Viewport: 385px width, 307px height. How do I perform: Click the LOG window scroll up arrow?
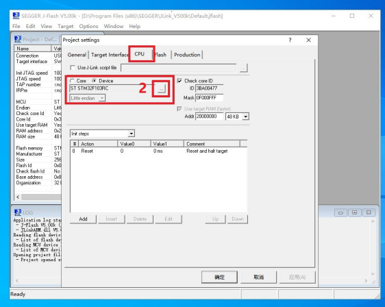(373, 221)
